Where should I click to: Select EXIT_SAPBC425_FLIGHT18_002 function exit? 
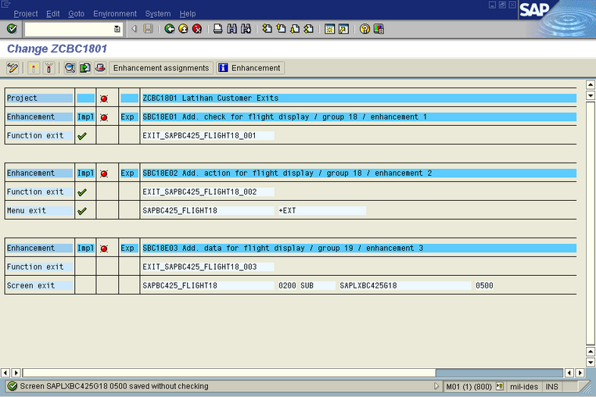pyautogui.click(x=207, y=191)
